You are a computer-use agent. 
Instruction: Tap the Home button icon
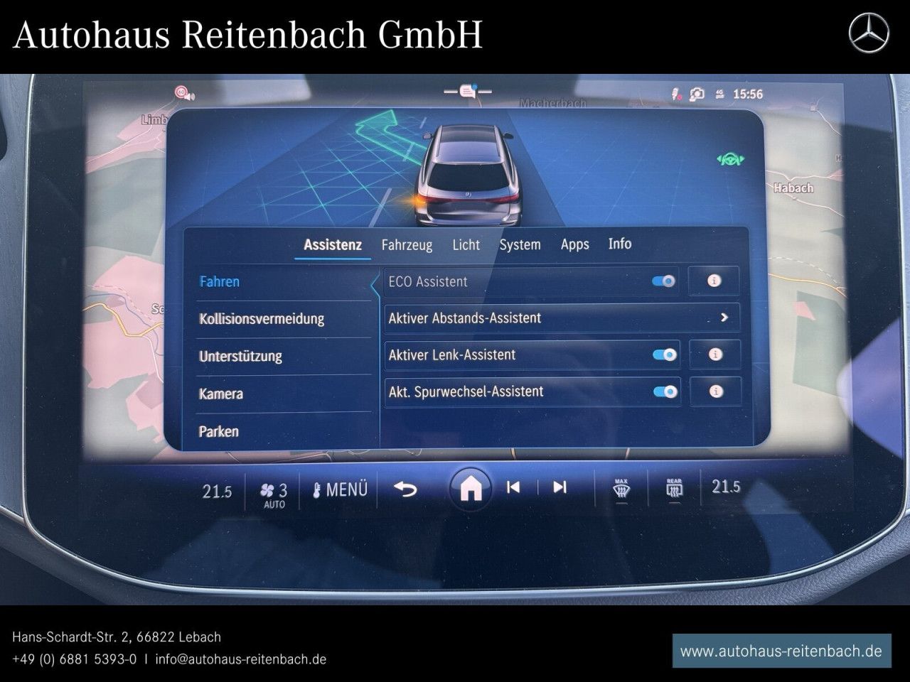(471, 487)
